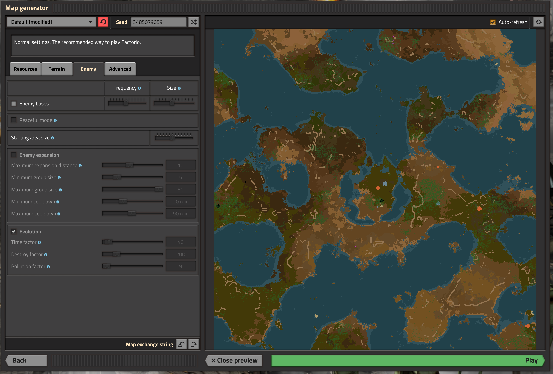The image size is (553, 374).
Task: Import map exchange string icon
Action: pos(181,344)
